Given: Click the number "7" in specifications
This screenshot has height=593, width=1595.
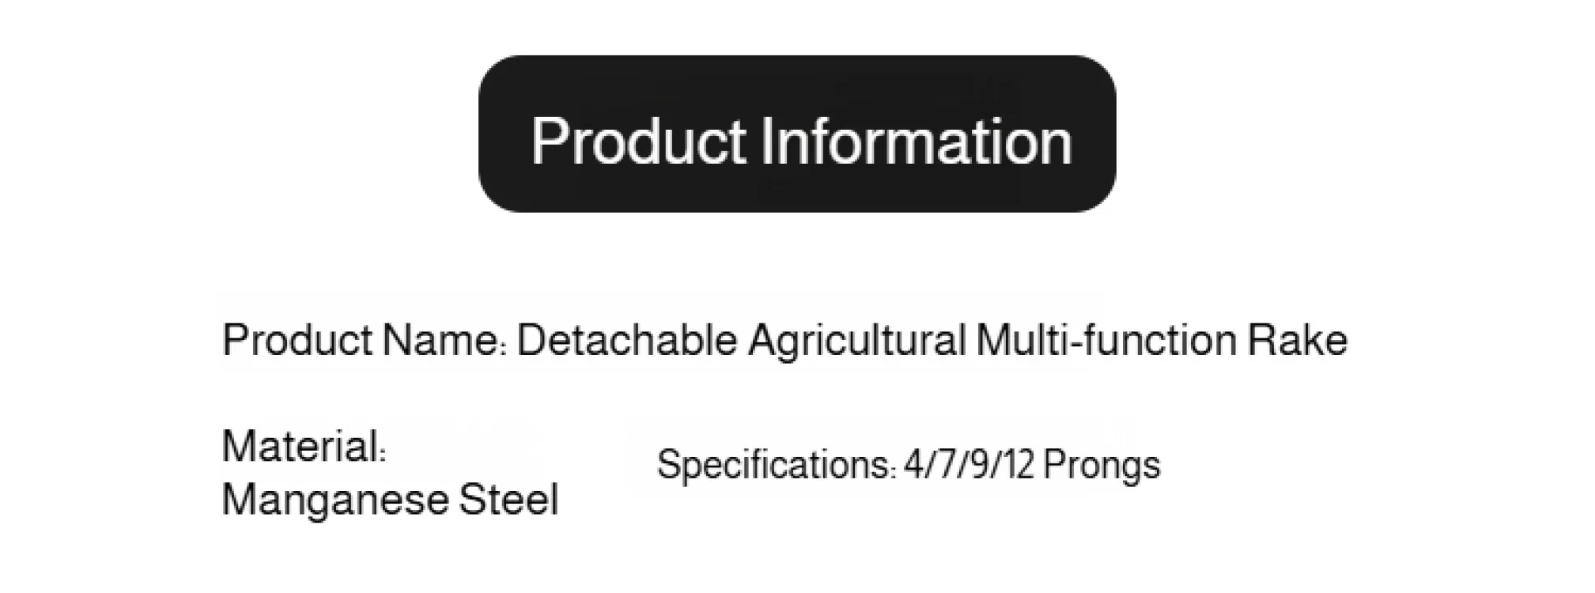Looking at the screenshot, I should point(947,465).
